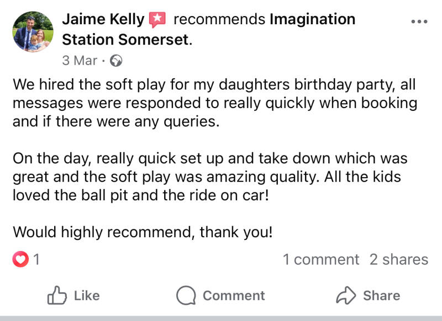Click the speech bubble Comment icon
The height and width of the screenshot is (321, 442).
point(186,296)
